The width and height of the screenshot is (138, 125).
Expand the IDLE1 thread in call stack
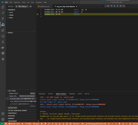tap(14, 93)
